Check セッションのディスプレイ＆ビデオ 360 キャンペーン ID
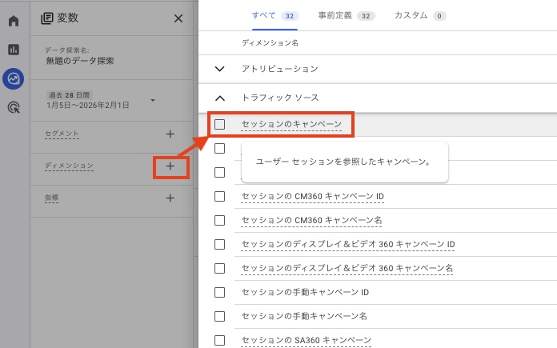The width and height of the screenshot is (557, 348). pos(219,244)
